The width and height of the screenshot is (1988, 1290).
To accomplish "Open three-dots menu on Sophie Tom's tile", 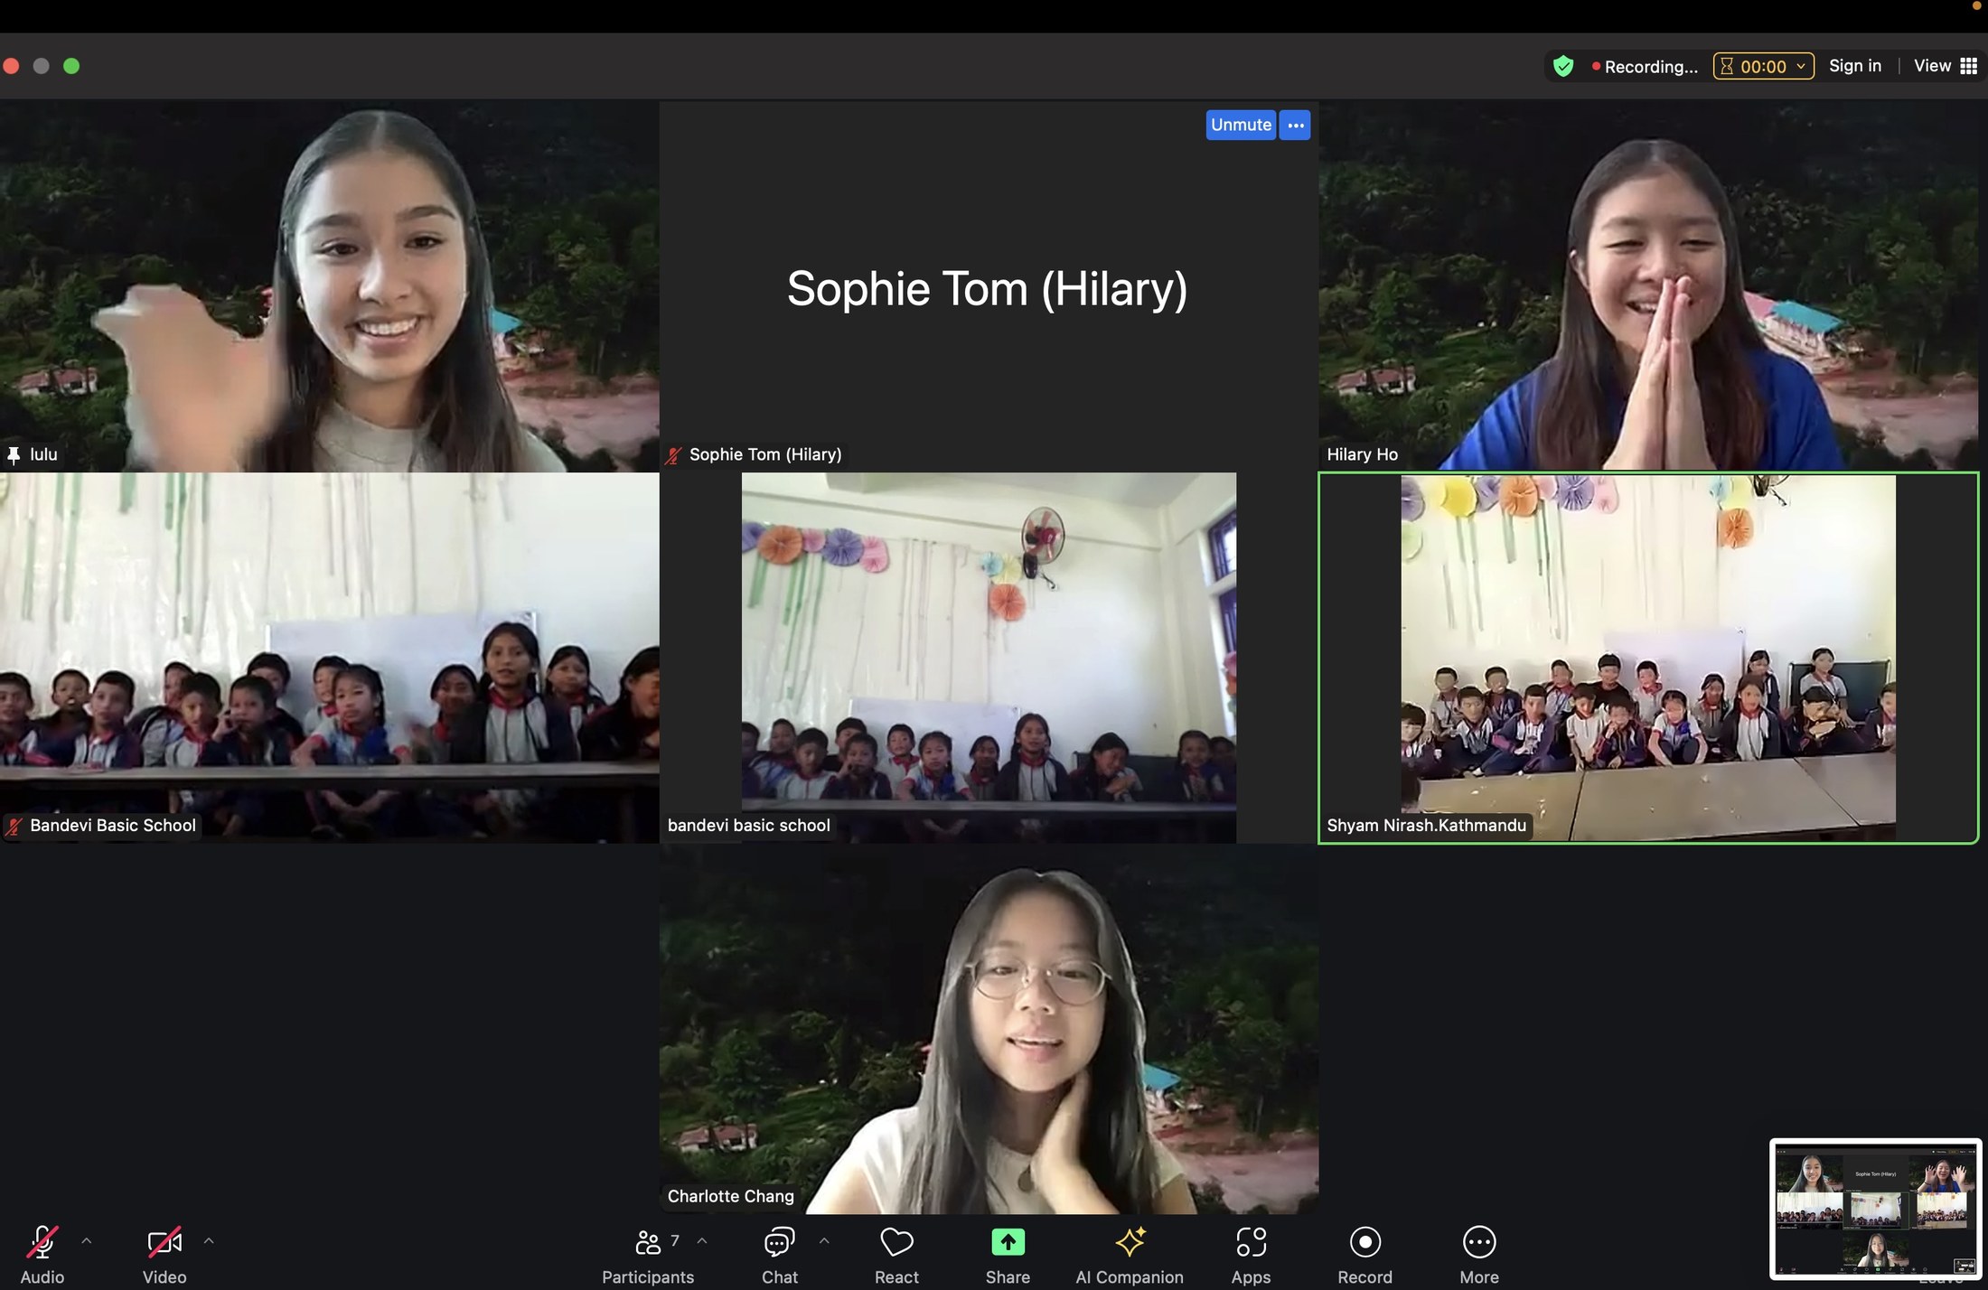I will pos(1295,125).
